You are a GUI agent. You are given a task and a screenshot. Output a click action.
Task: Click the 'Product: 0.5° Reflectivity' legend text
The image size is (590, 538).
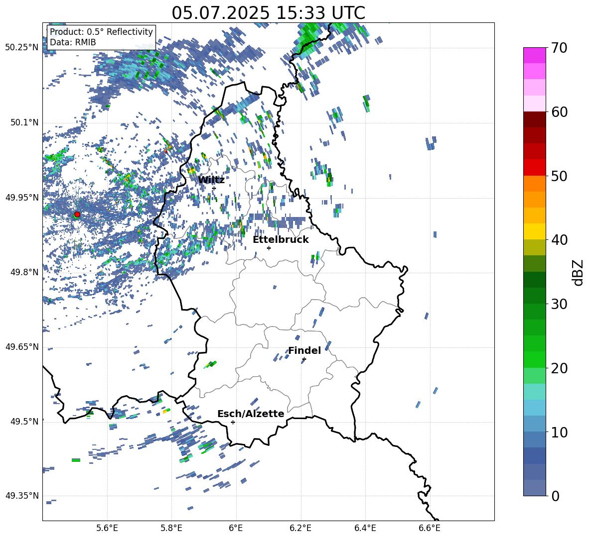[101, 31]
